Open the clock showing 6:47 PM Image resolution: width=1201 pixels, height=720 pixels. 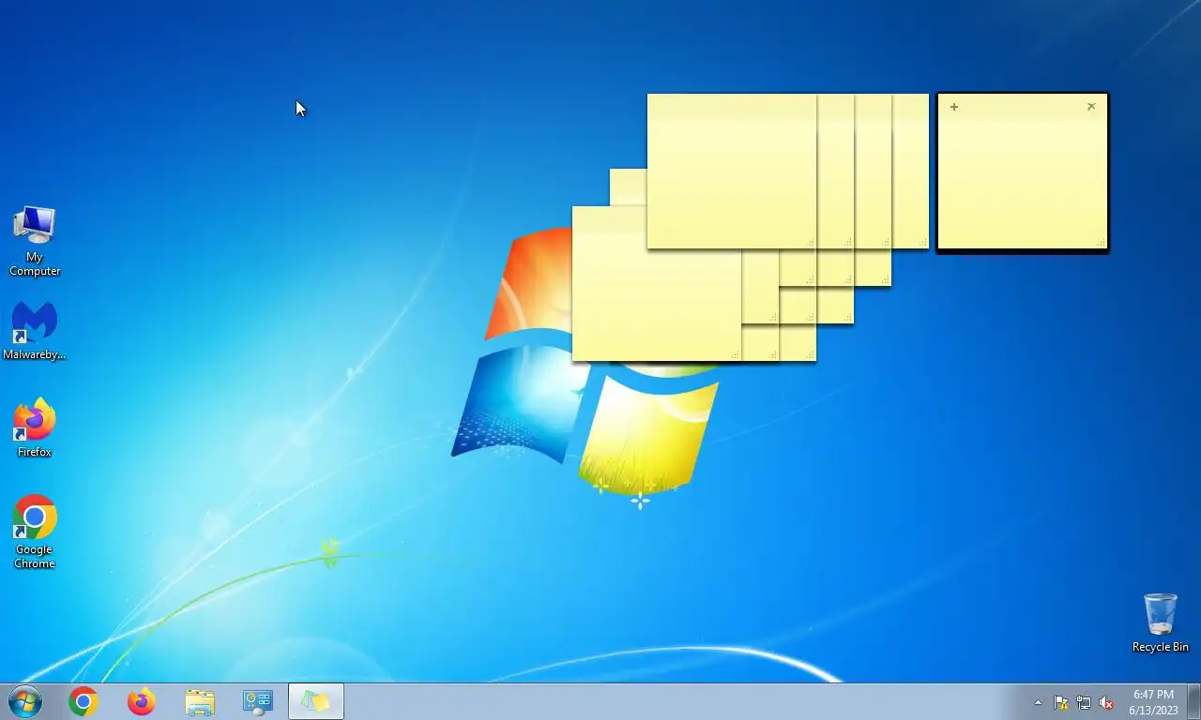[x=1153, y=702]
